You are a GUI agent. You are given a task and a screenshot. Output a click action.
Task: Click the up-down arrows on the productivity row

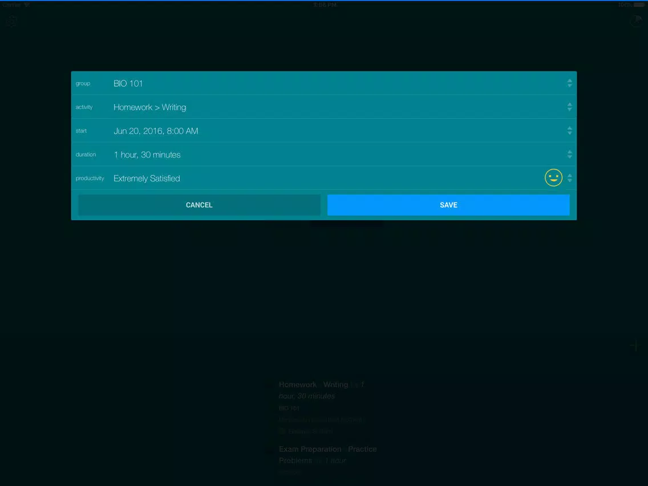(x=569, y=178)
